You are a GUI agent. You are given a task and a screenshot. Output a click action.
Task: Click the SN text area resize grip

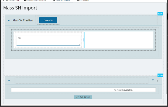tap(79, 44)
